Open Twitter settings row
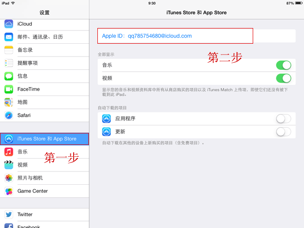 point(44,214)
